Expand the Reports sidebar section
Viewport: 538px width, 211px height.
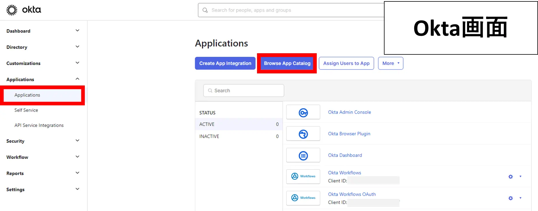pyautogui.click(x=77, y=173)
